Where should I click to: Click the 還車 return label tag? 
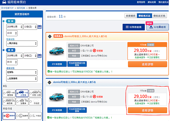pyautogui.click(x=11, y=50)
